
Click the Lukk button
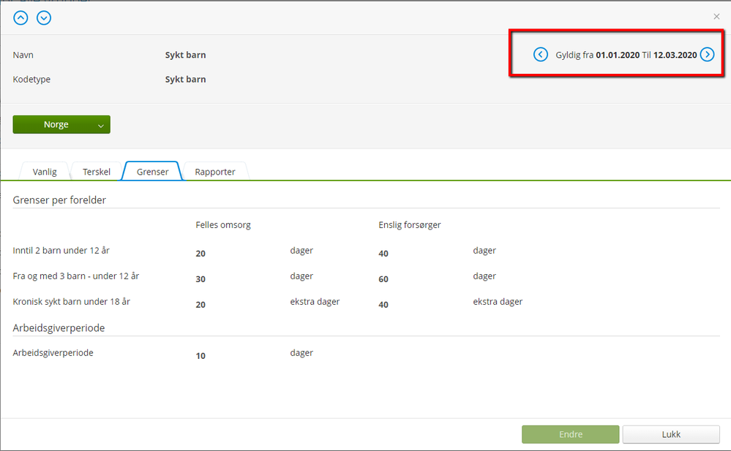coord(671,434)
